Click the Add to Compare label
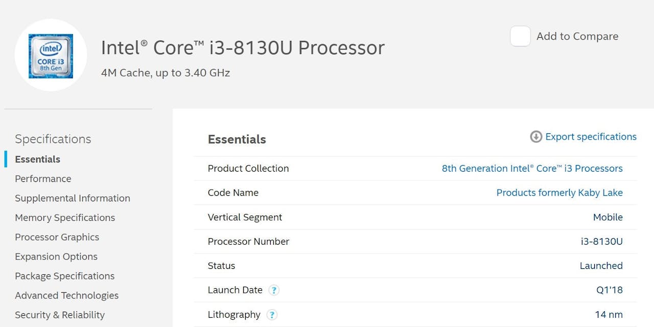This screenshot has width=654, height=327. click(577, 36)
